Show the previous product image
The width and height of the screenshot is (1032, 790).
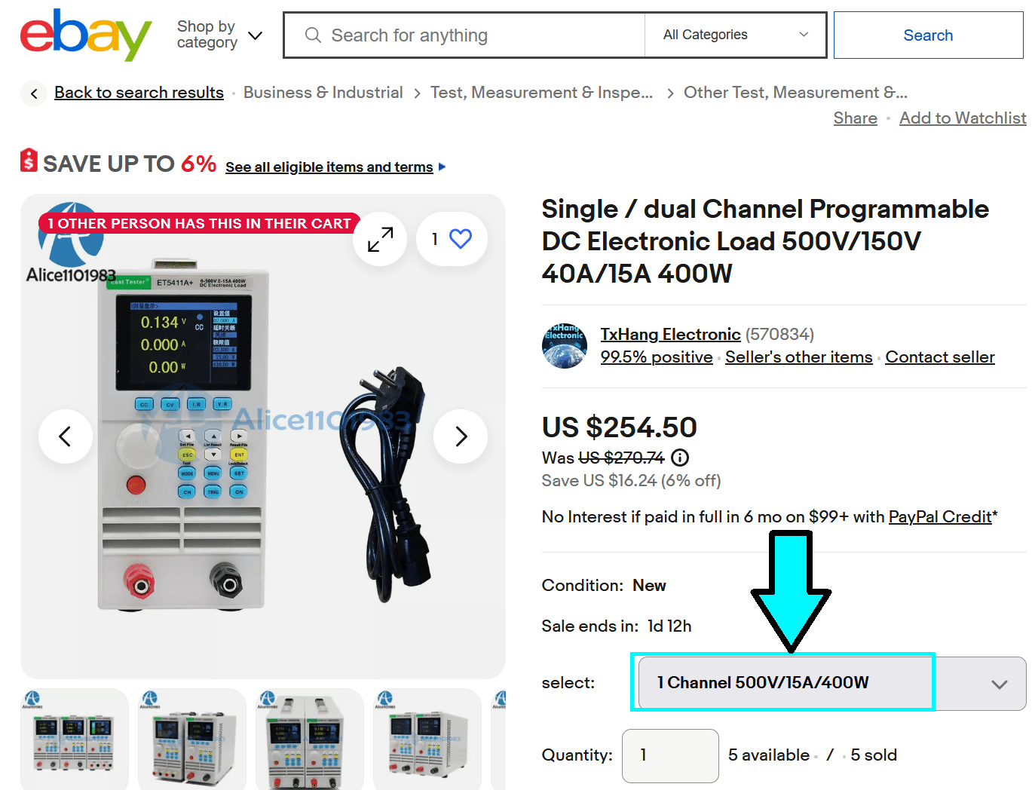pos(66,436)
